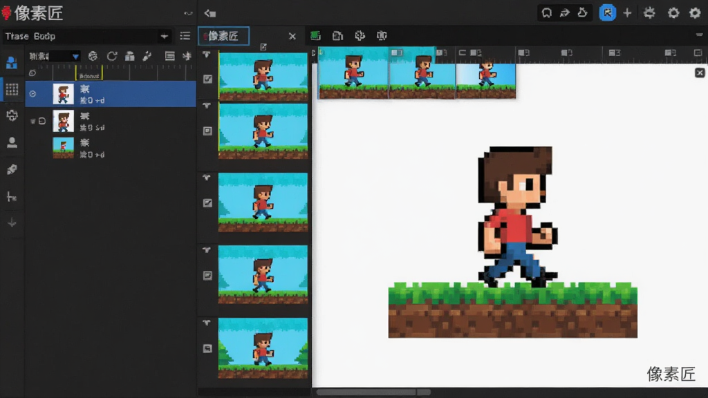The height and width of the screenshot is (398, 708).
Task: Select the rocket icon in left sidebar
Action: 12,169
